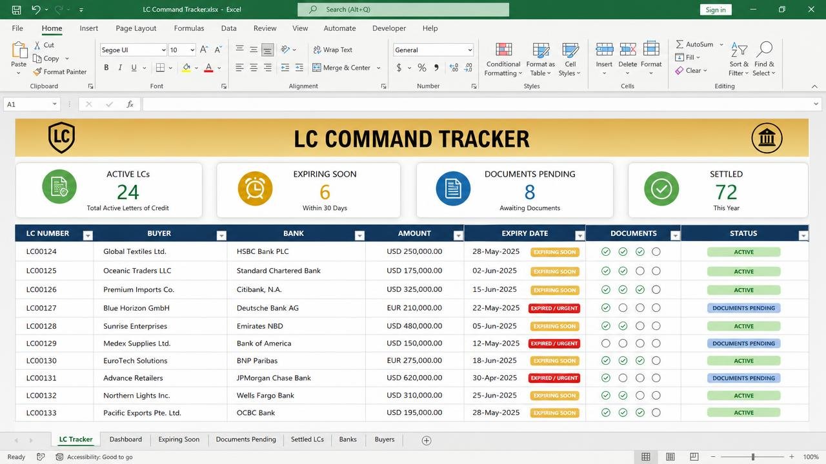Toggle fourth document circle for LC00128
The height and width of the screenshot is (464, 826).
pyautogui.click(x=656, y=326)
